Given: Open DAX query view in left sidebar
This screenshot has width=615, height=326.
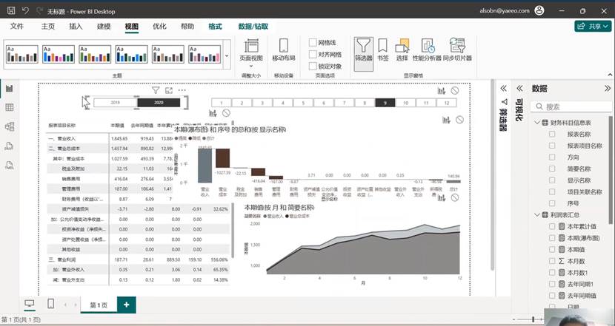Looking at the screenshot, I should tap(10, 146).
